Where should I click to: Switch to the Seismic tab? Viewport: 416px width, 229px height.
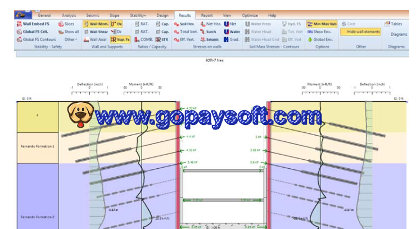tap(93, 15)
